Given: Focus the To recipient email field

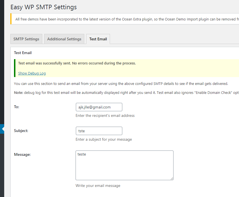Looking at the screenshot, I should (99, 107).
